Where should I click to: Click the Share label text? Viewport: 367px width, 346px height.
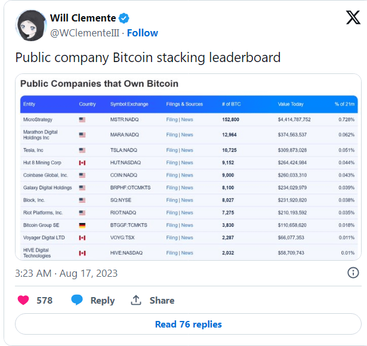(162, 301)
